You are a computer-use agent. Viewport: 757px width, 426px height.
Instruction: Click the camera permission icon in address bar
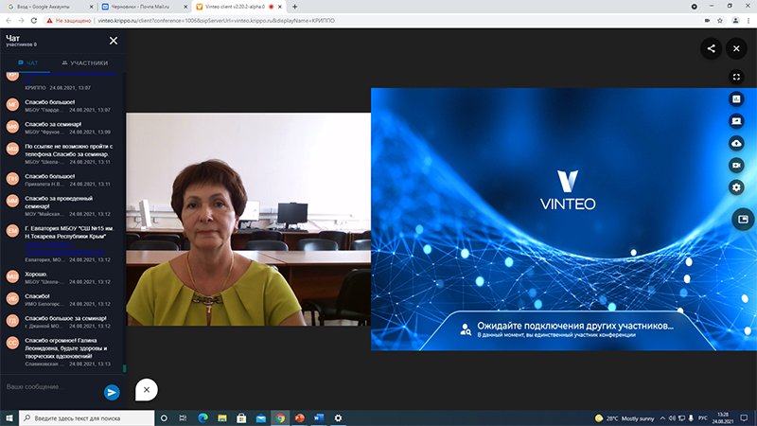(707, 21)
